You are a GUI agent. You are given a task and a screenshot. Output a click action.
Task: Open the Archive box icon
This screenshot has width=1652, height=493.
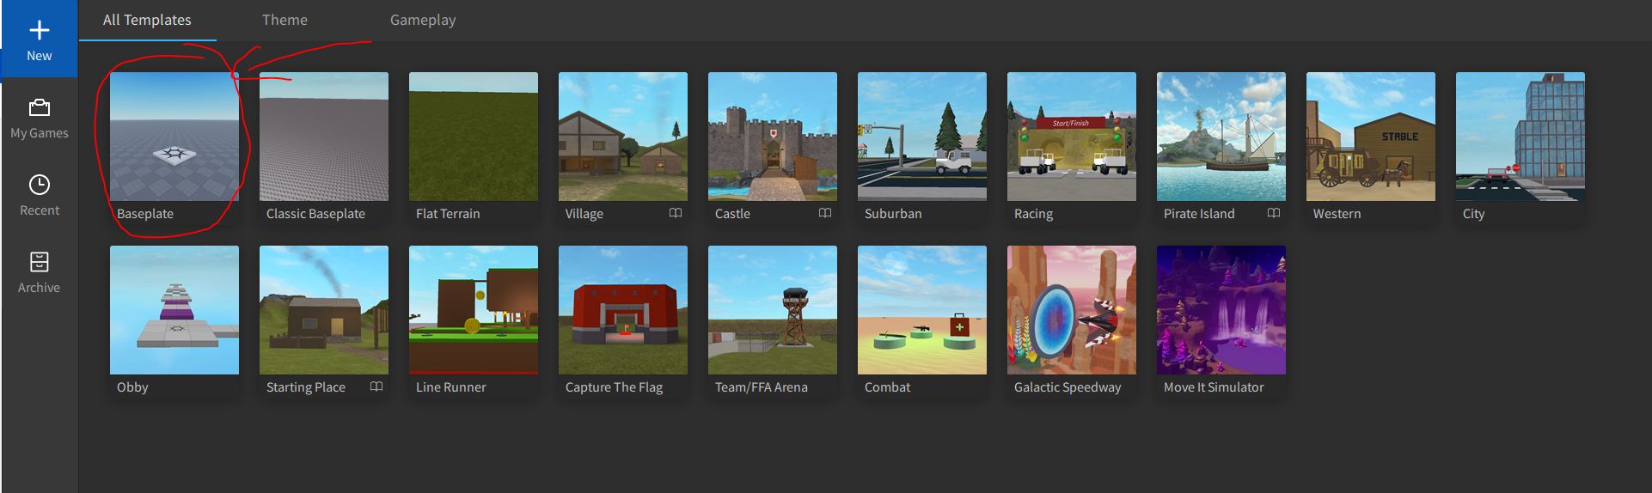click(39, 262)
